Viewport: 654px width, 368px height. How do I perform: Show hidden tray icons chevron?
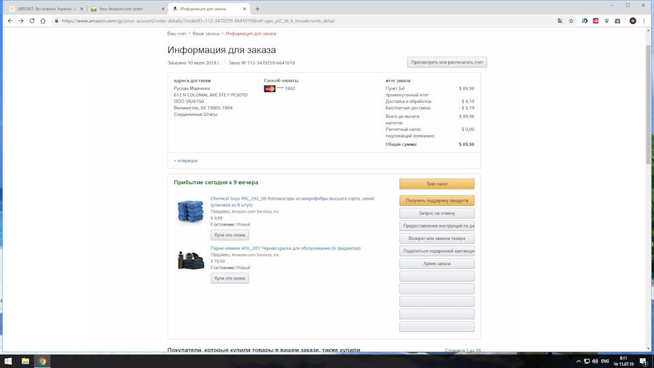click(578, 361)
